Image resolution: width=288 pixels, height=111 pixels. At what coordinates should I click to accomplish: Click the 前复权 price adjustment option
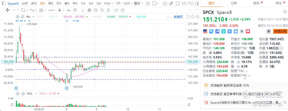click(x=178, y=17)
